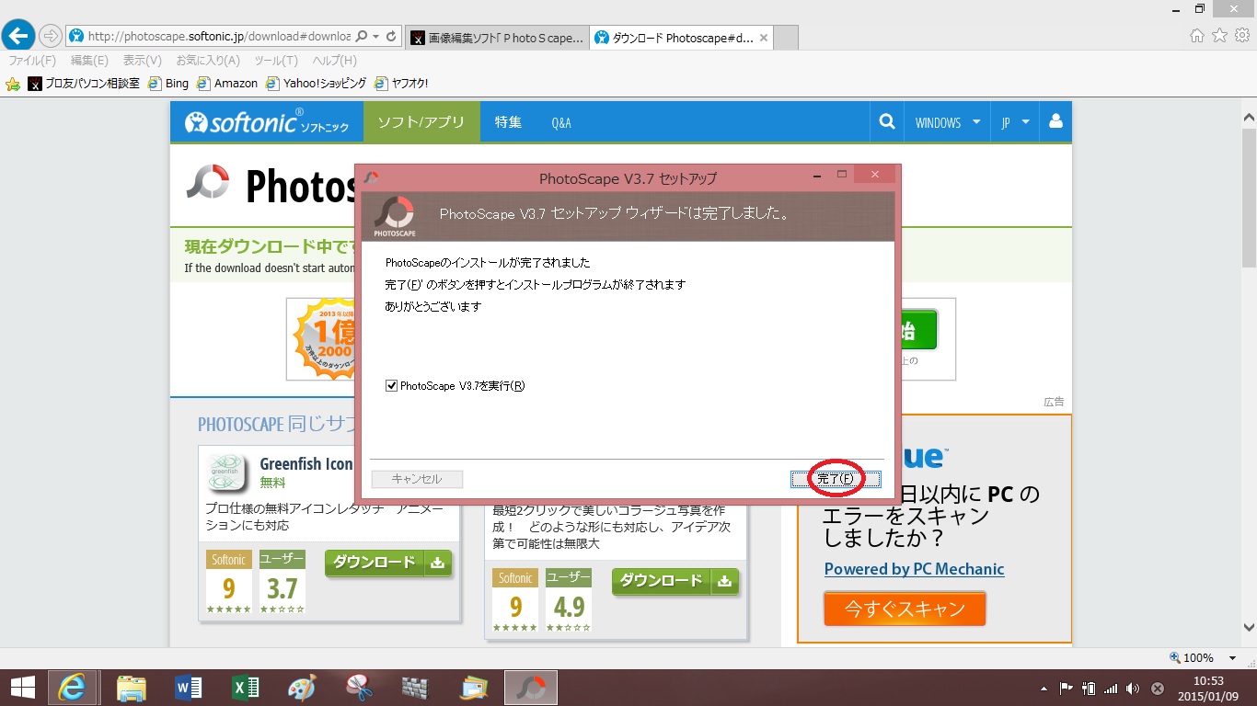Screen dimensions: 1257x706
Task: Open Word from the taskbar
Action: 189,687
